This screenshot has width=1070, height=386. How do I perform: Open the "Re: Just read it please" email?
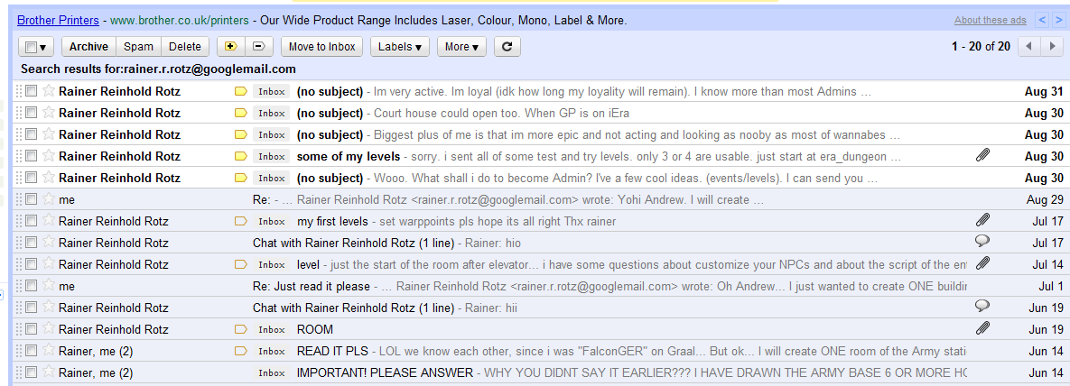click(312, 286)
